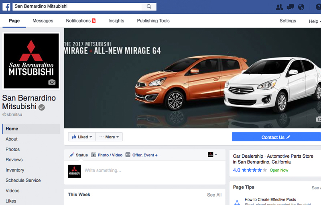Click the red notifications count badge

[94, 21]
